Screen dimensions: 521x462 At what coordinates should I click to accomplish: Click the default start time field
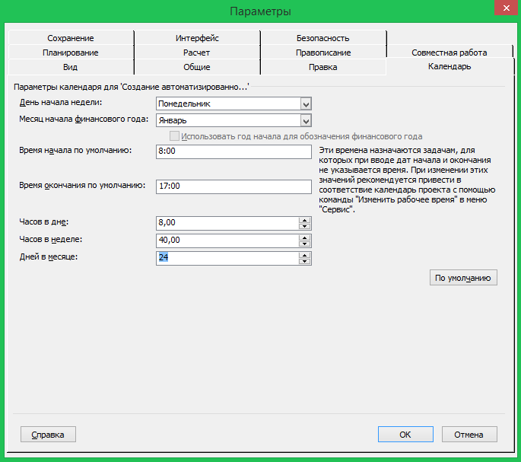(x=233, y=151)
